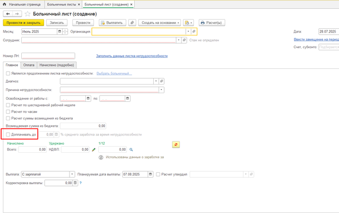Viewport: 339px width, 213px height.
Task: Expand the Организация dropdown list
Action: [188, 31]
